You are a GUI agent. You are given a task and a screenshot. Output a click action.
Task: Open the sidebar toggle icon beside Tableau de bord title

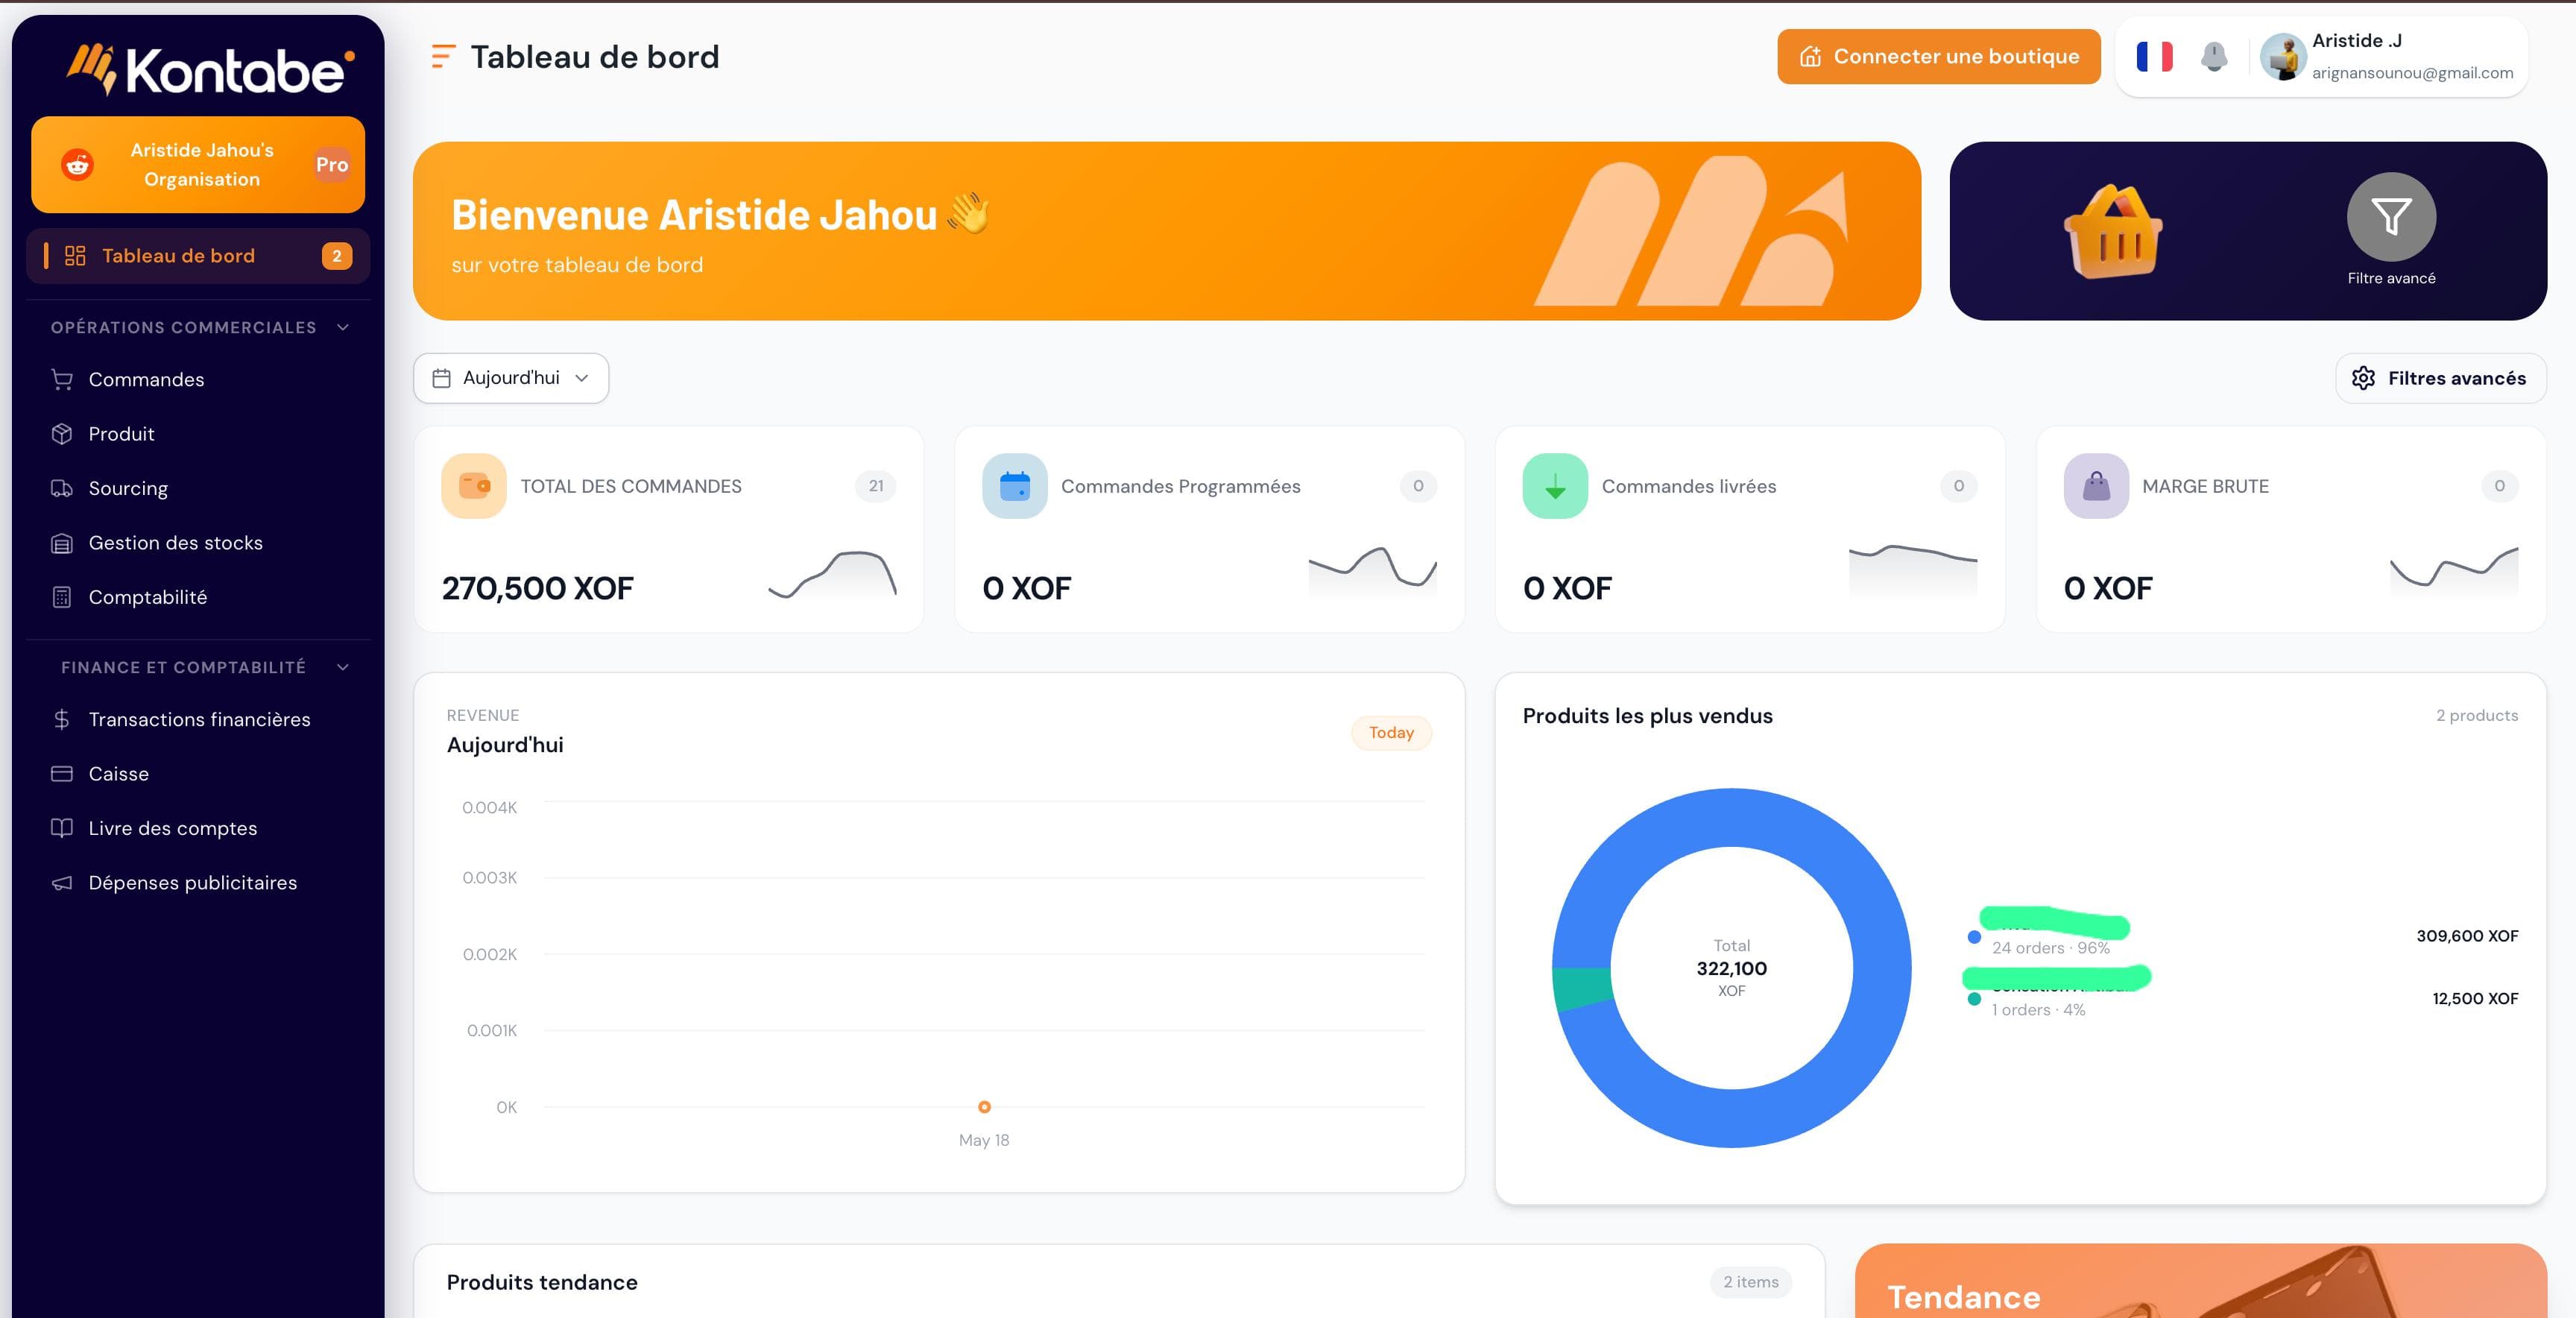tap(443, 57)
